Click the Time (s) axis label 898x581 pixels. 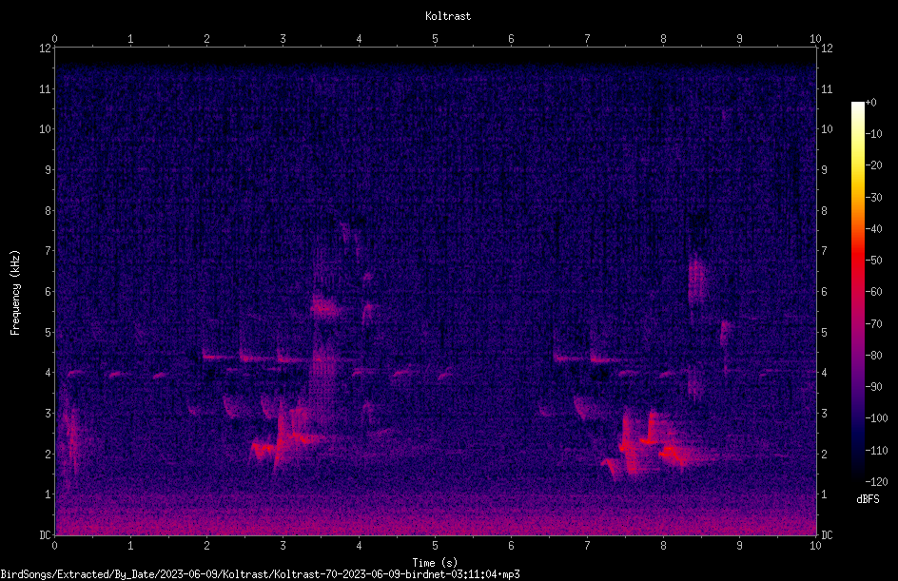435,563
